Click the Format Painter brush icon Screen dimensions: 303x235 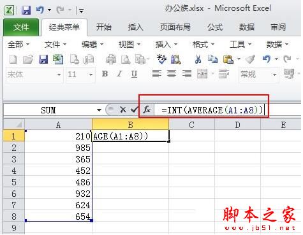pyautogui.click(x=250, y=59)
